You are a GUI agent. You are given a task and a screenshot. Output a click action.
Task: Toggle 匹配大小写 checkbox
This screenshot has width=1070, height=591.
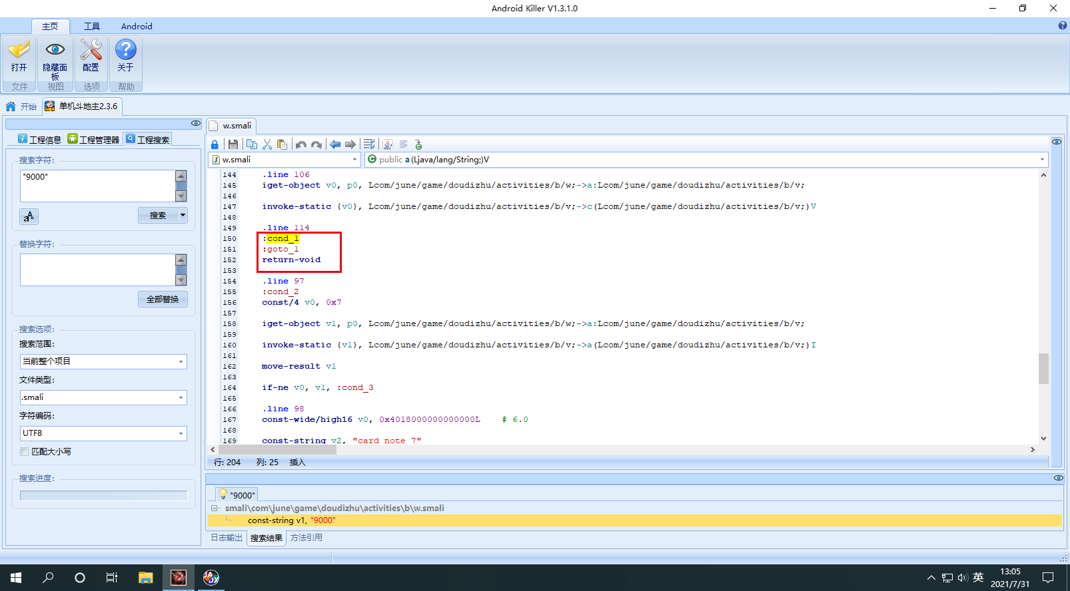25,451
